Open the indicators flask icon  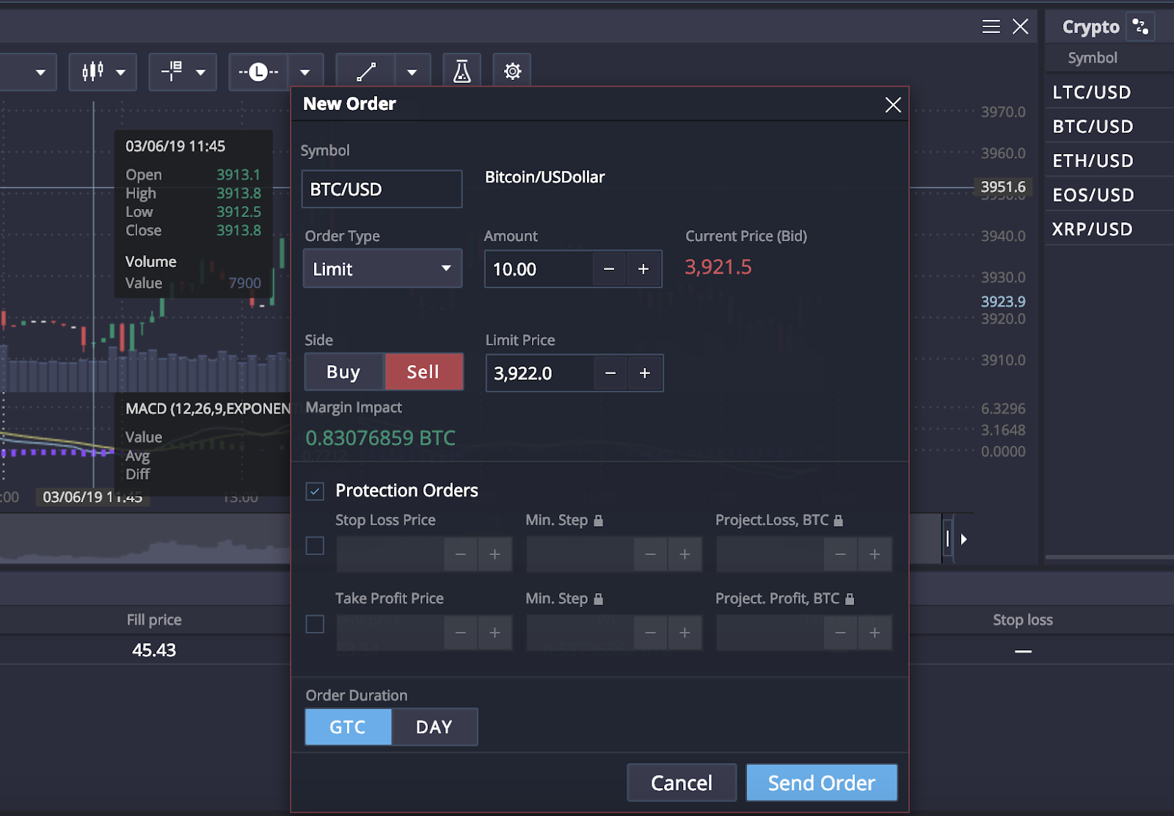coord(462,72)
